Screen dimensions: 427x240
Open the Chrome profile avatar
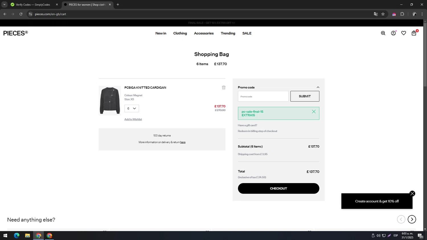(414, 14)
